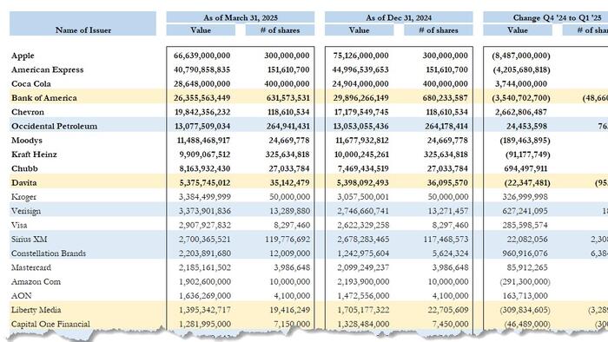
Task: Select the Amazon Com issuer name
Action: tap(36, 282)
